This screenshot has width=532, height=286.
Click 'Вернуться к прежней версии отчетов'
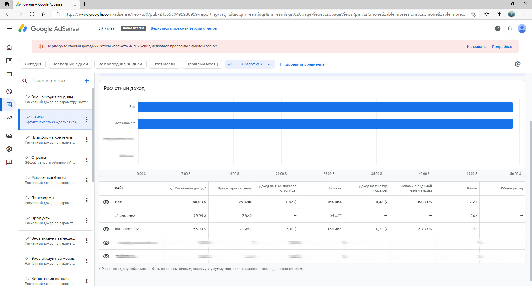pyautogui.click(x=184, y=28)
